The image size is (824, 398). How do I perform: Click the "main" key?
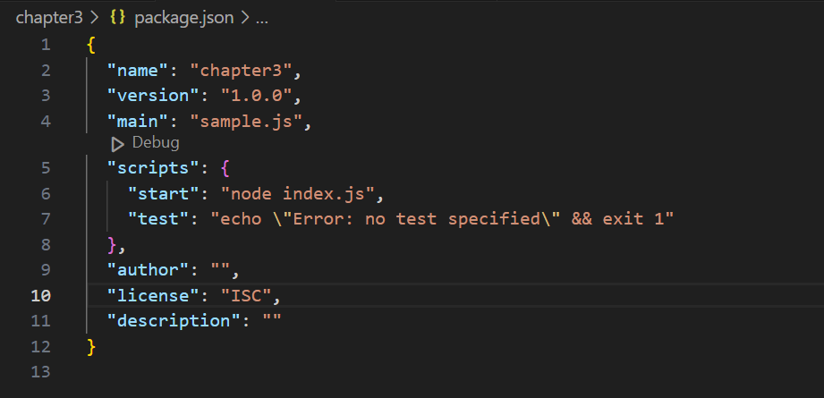point(138,122)
